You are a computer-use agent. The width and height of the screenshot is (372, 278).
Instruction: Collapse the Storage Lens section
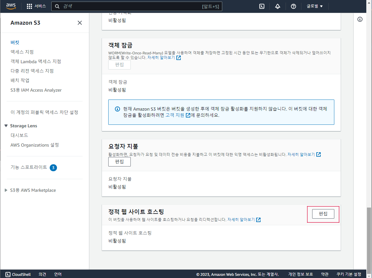(6, 126)
